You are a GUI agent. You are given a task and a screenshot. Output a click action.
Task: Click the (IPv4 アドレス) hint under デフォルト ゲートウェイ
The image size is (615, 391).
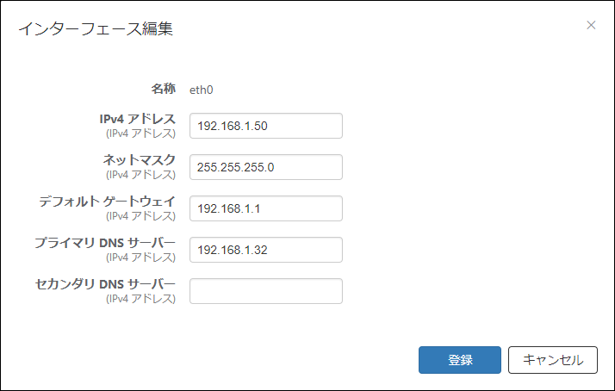pos(140,216)
